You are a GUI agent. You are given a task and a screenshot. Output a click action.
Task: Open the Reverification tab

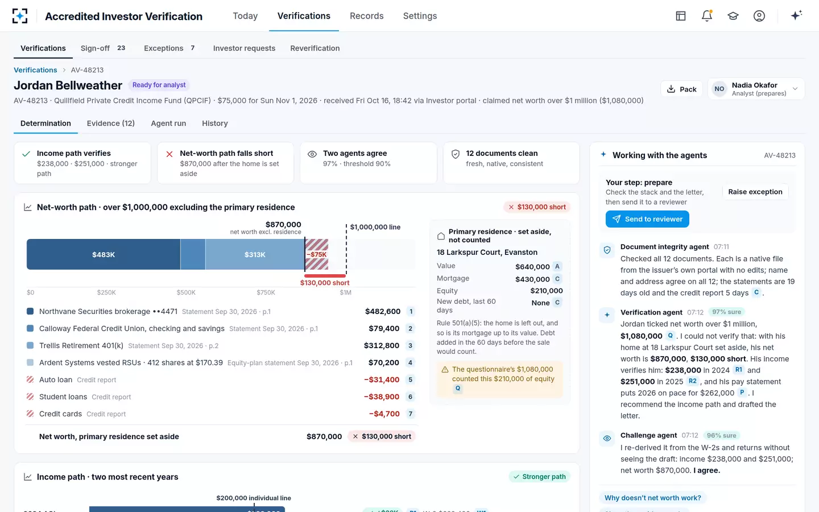pos(315,48)
